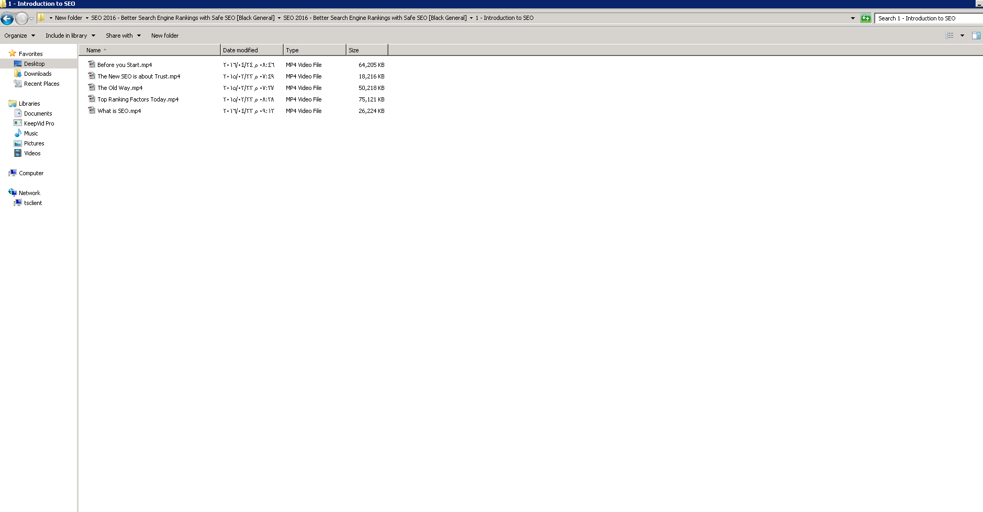Toggle the preview pane icon
This screenshot has width=983, height=512.
976,36
